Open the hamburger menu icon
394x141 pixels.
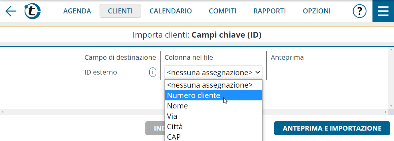(x=383, y=11)
